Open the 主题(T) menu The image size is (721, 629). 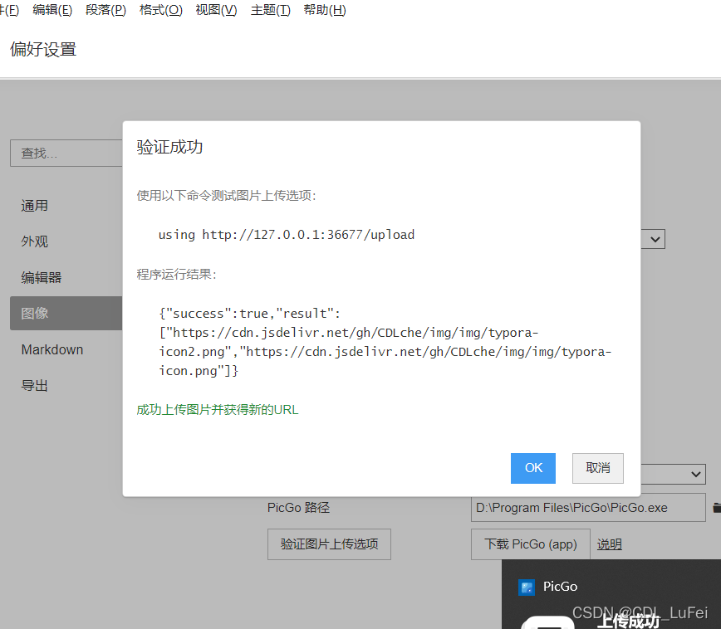pyautogui.click(x=271, y=10)
